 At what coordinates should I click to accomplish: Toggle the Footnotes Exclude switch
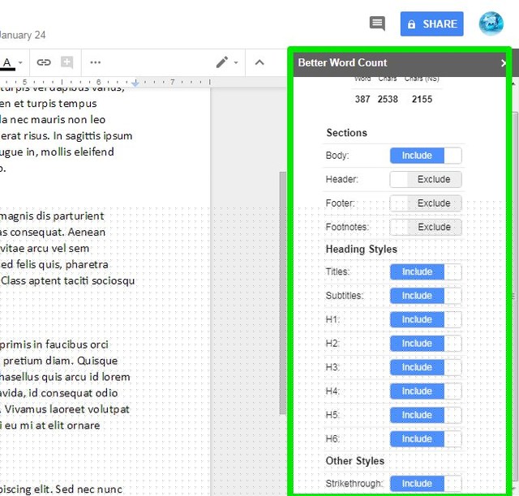[x=426, y=227]
